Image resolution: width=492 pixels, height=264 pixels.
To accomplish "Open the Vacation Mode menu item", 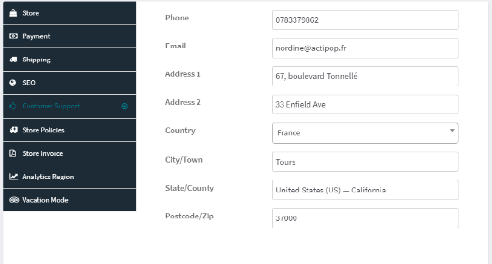I will [45, 200].
